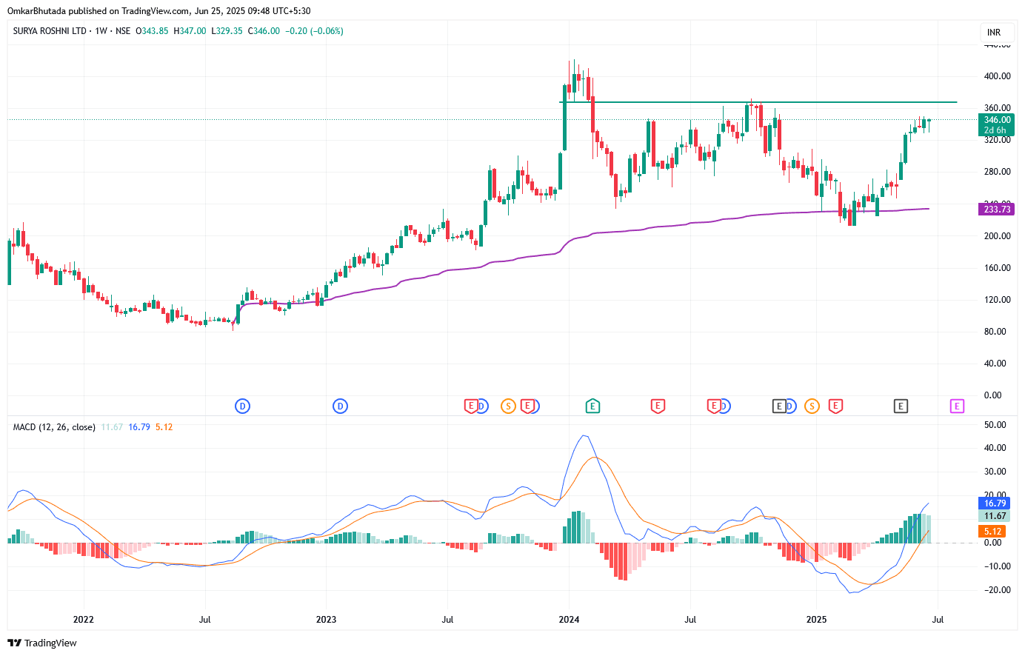1025x656 pixels.
Task: Click the TradingView logo at bottom left
Action: [42, 643]
